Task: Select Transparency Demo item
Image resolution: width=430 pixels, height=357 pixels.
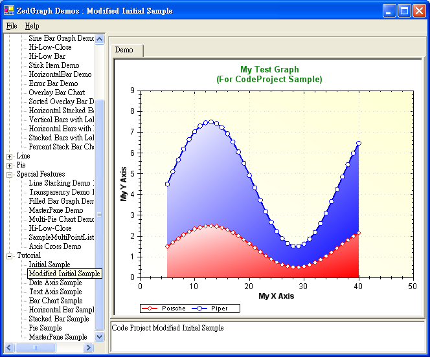Action: 61,192
